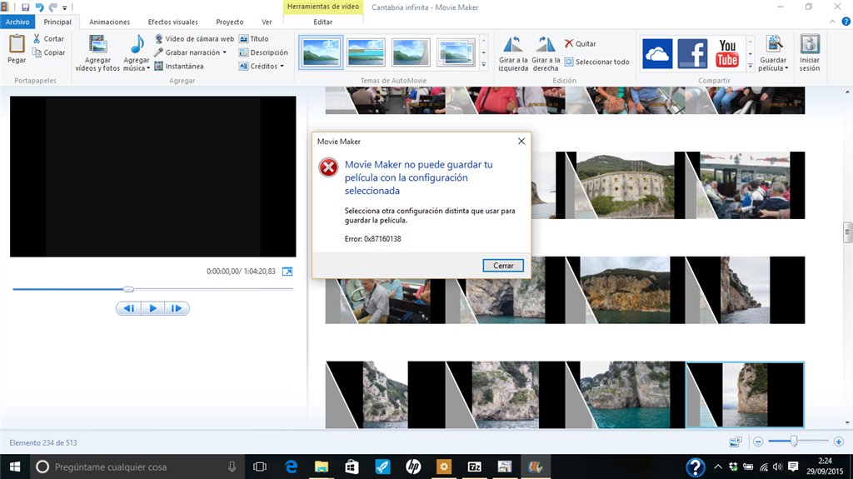This screenshot has height=479, width=853.
Task: Go to previous frame
Action: pyautogui.click(x=129, y=308)
